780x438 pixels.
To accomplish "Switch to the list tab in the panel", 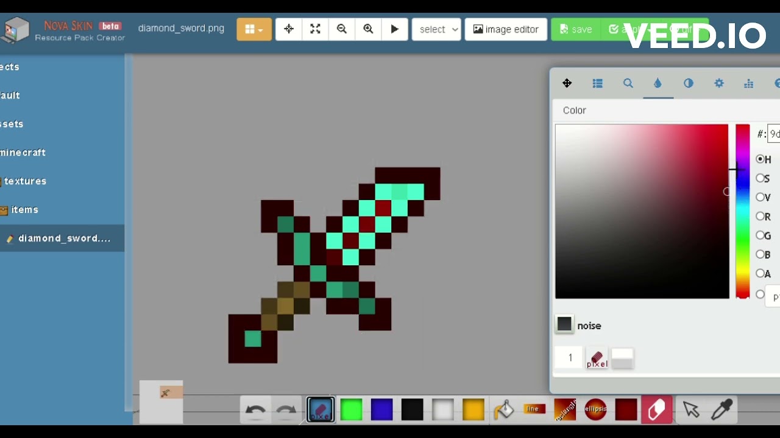I will [597, 83].
